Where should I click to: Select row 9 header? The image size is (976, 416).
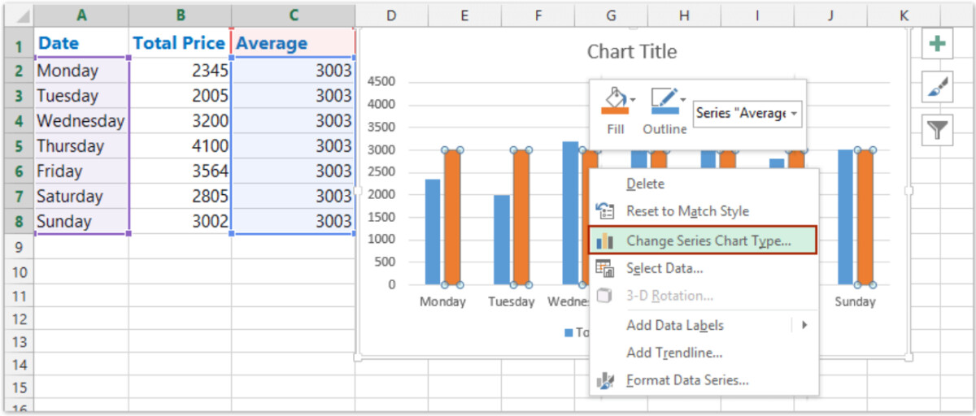[20, 247]
